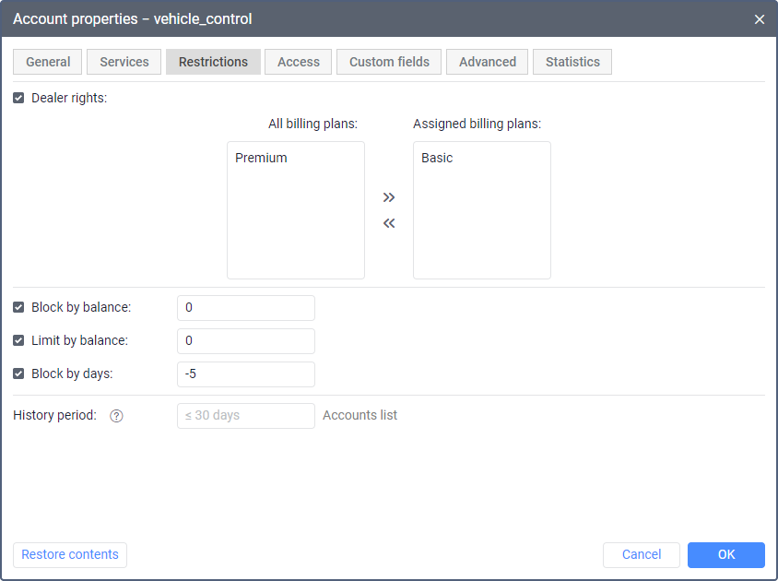Image resolution: width=778 pixels, height=581 pixels.
Task: Open the Custom fields tab
Action: click(x=389, y=62)
